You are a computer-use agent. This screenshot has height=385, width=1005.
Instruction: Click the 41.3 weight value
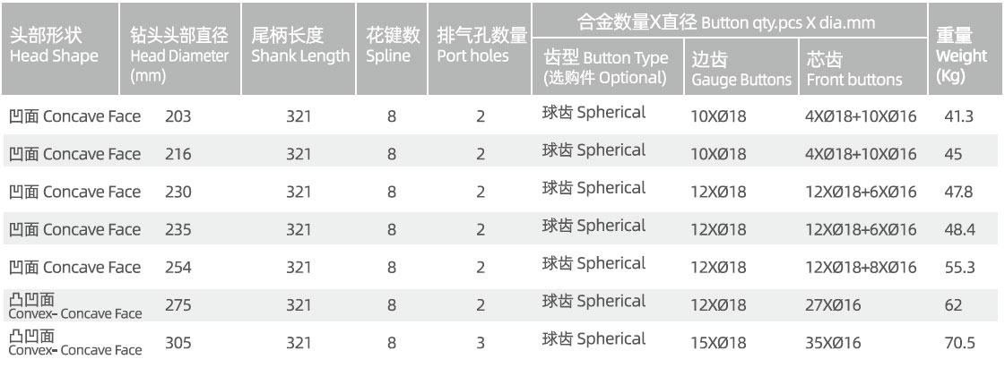(x=958, y=116)
